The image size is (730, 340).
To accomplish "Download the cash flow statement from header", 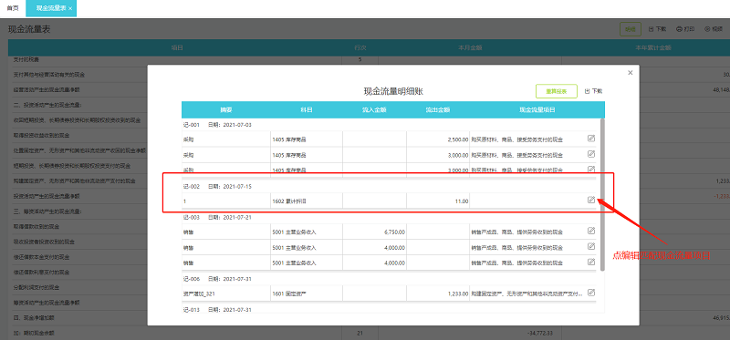I will (657, 29).
